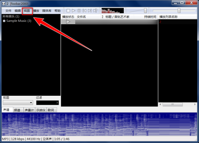Open the 媒体库 menu
Viewport: 199px width, 143px height.
(47, 11)
